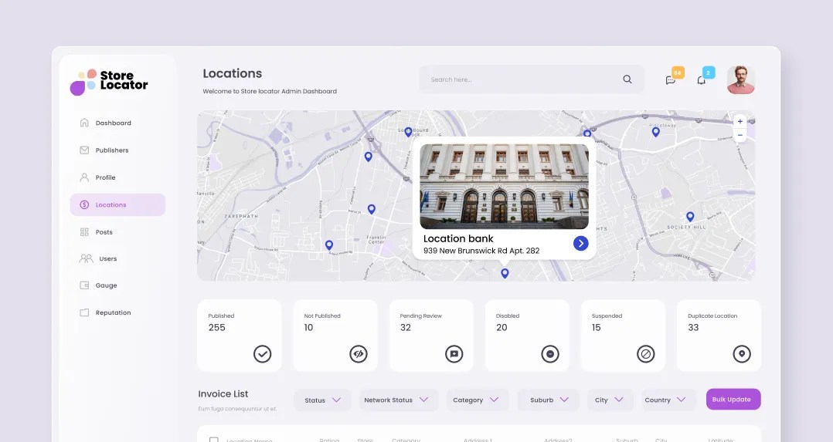Click the map pin near Piscataway
The image size is (833, 442).
click(655, 132)
